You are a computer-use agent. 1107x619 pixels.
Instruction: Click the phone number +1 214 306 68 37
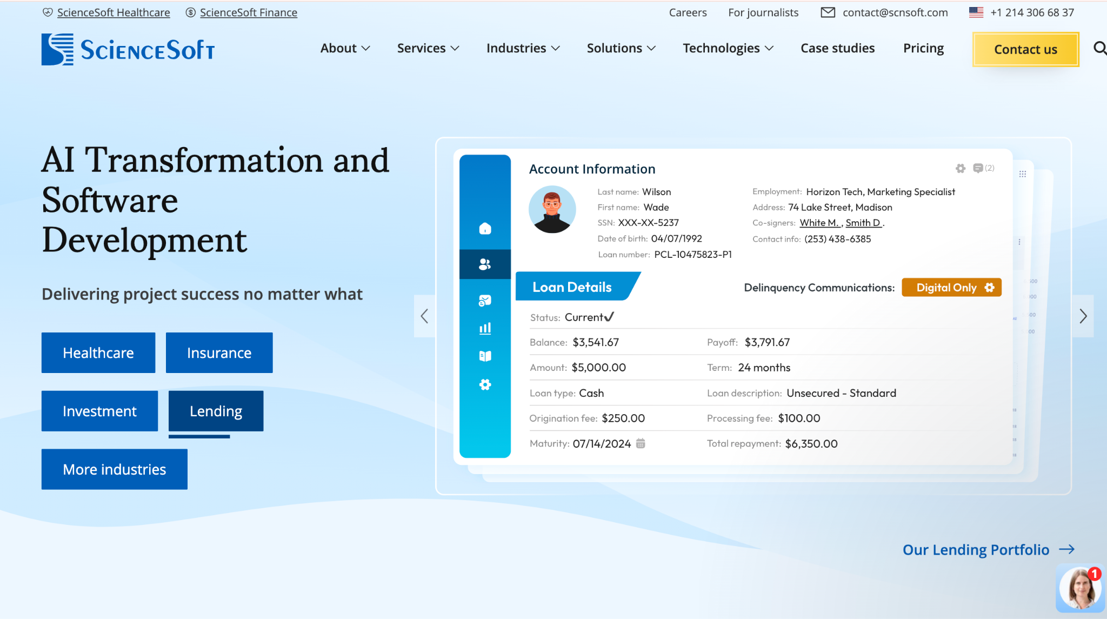pos(1032,12)
